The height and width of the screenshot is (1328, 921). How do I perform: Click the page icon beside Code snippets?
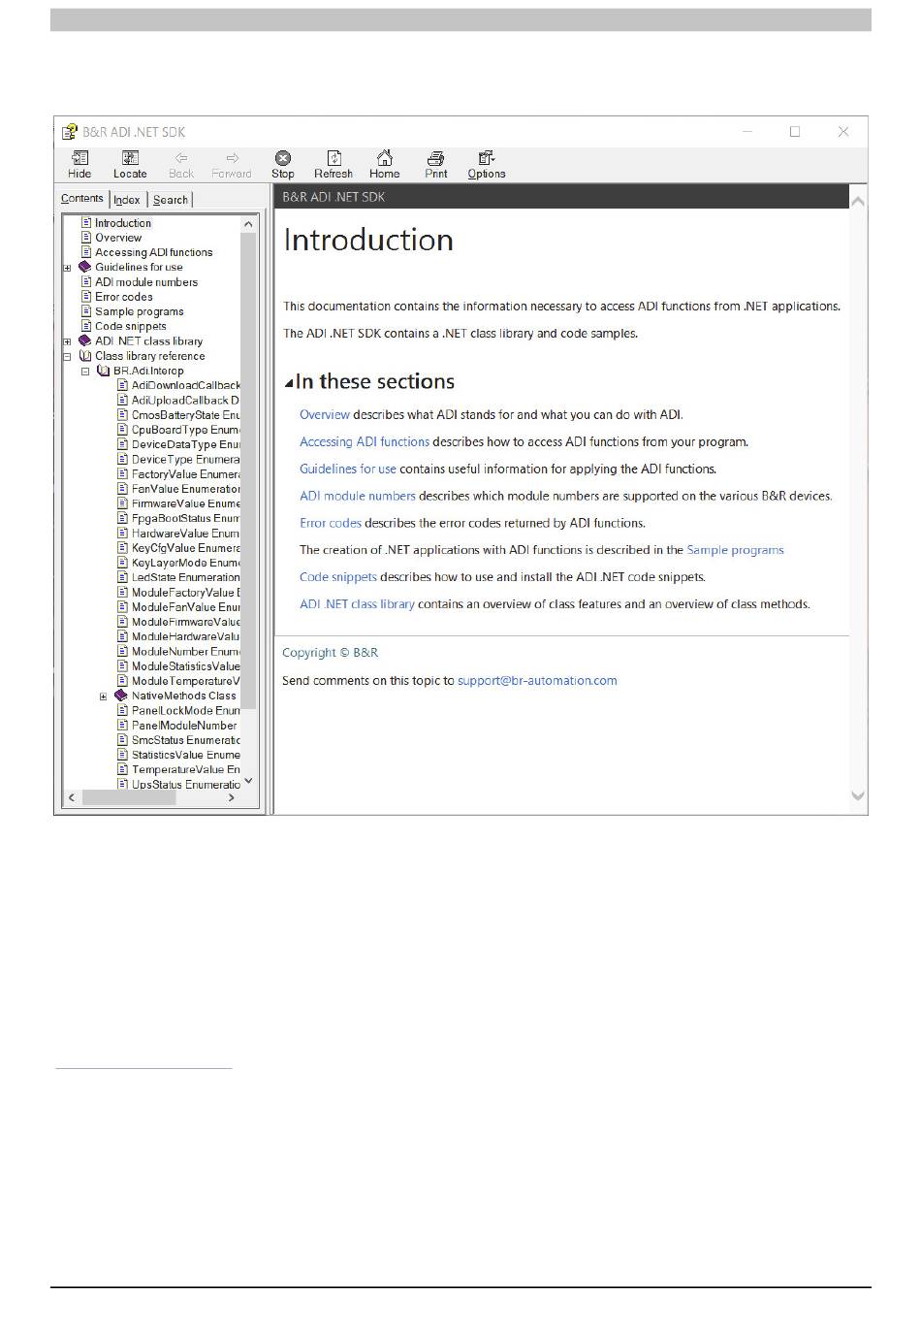(x=86, y=326)
